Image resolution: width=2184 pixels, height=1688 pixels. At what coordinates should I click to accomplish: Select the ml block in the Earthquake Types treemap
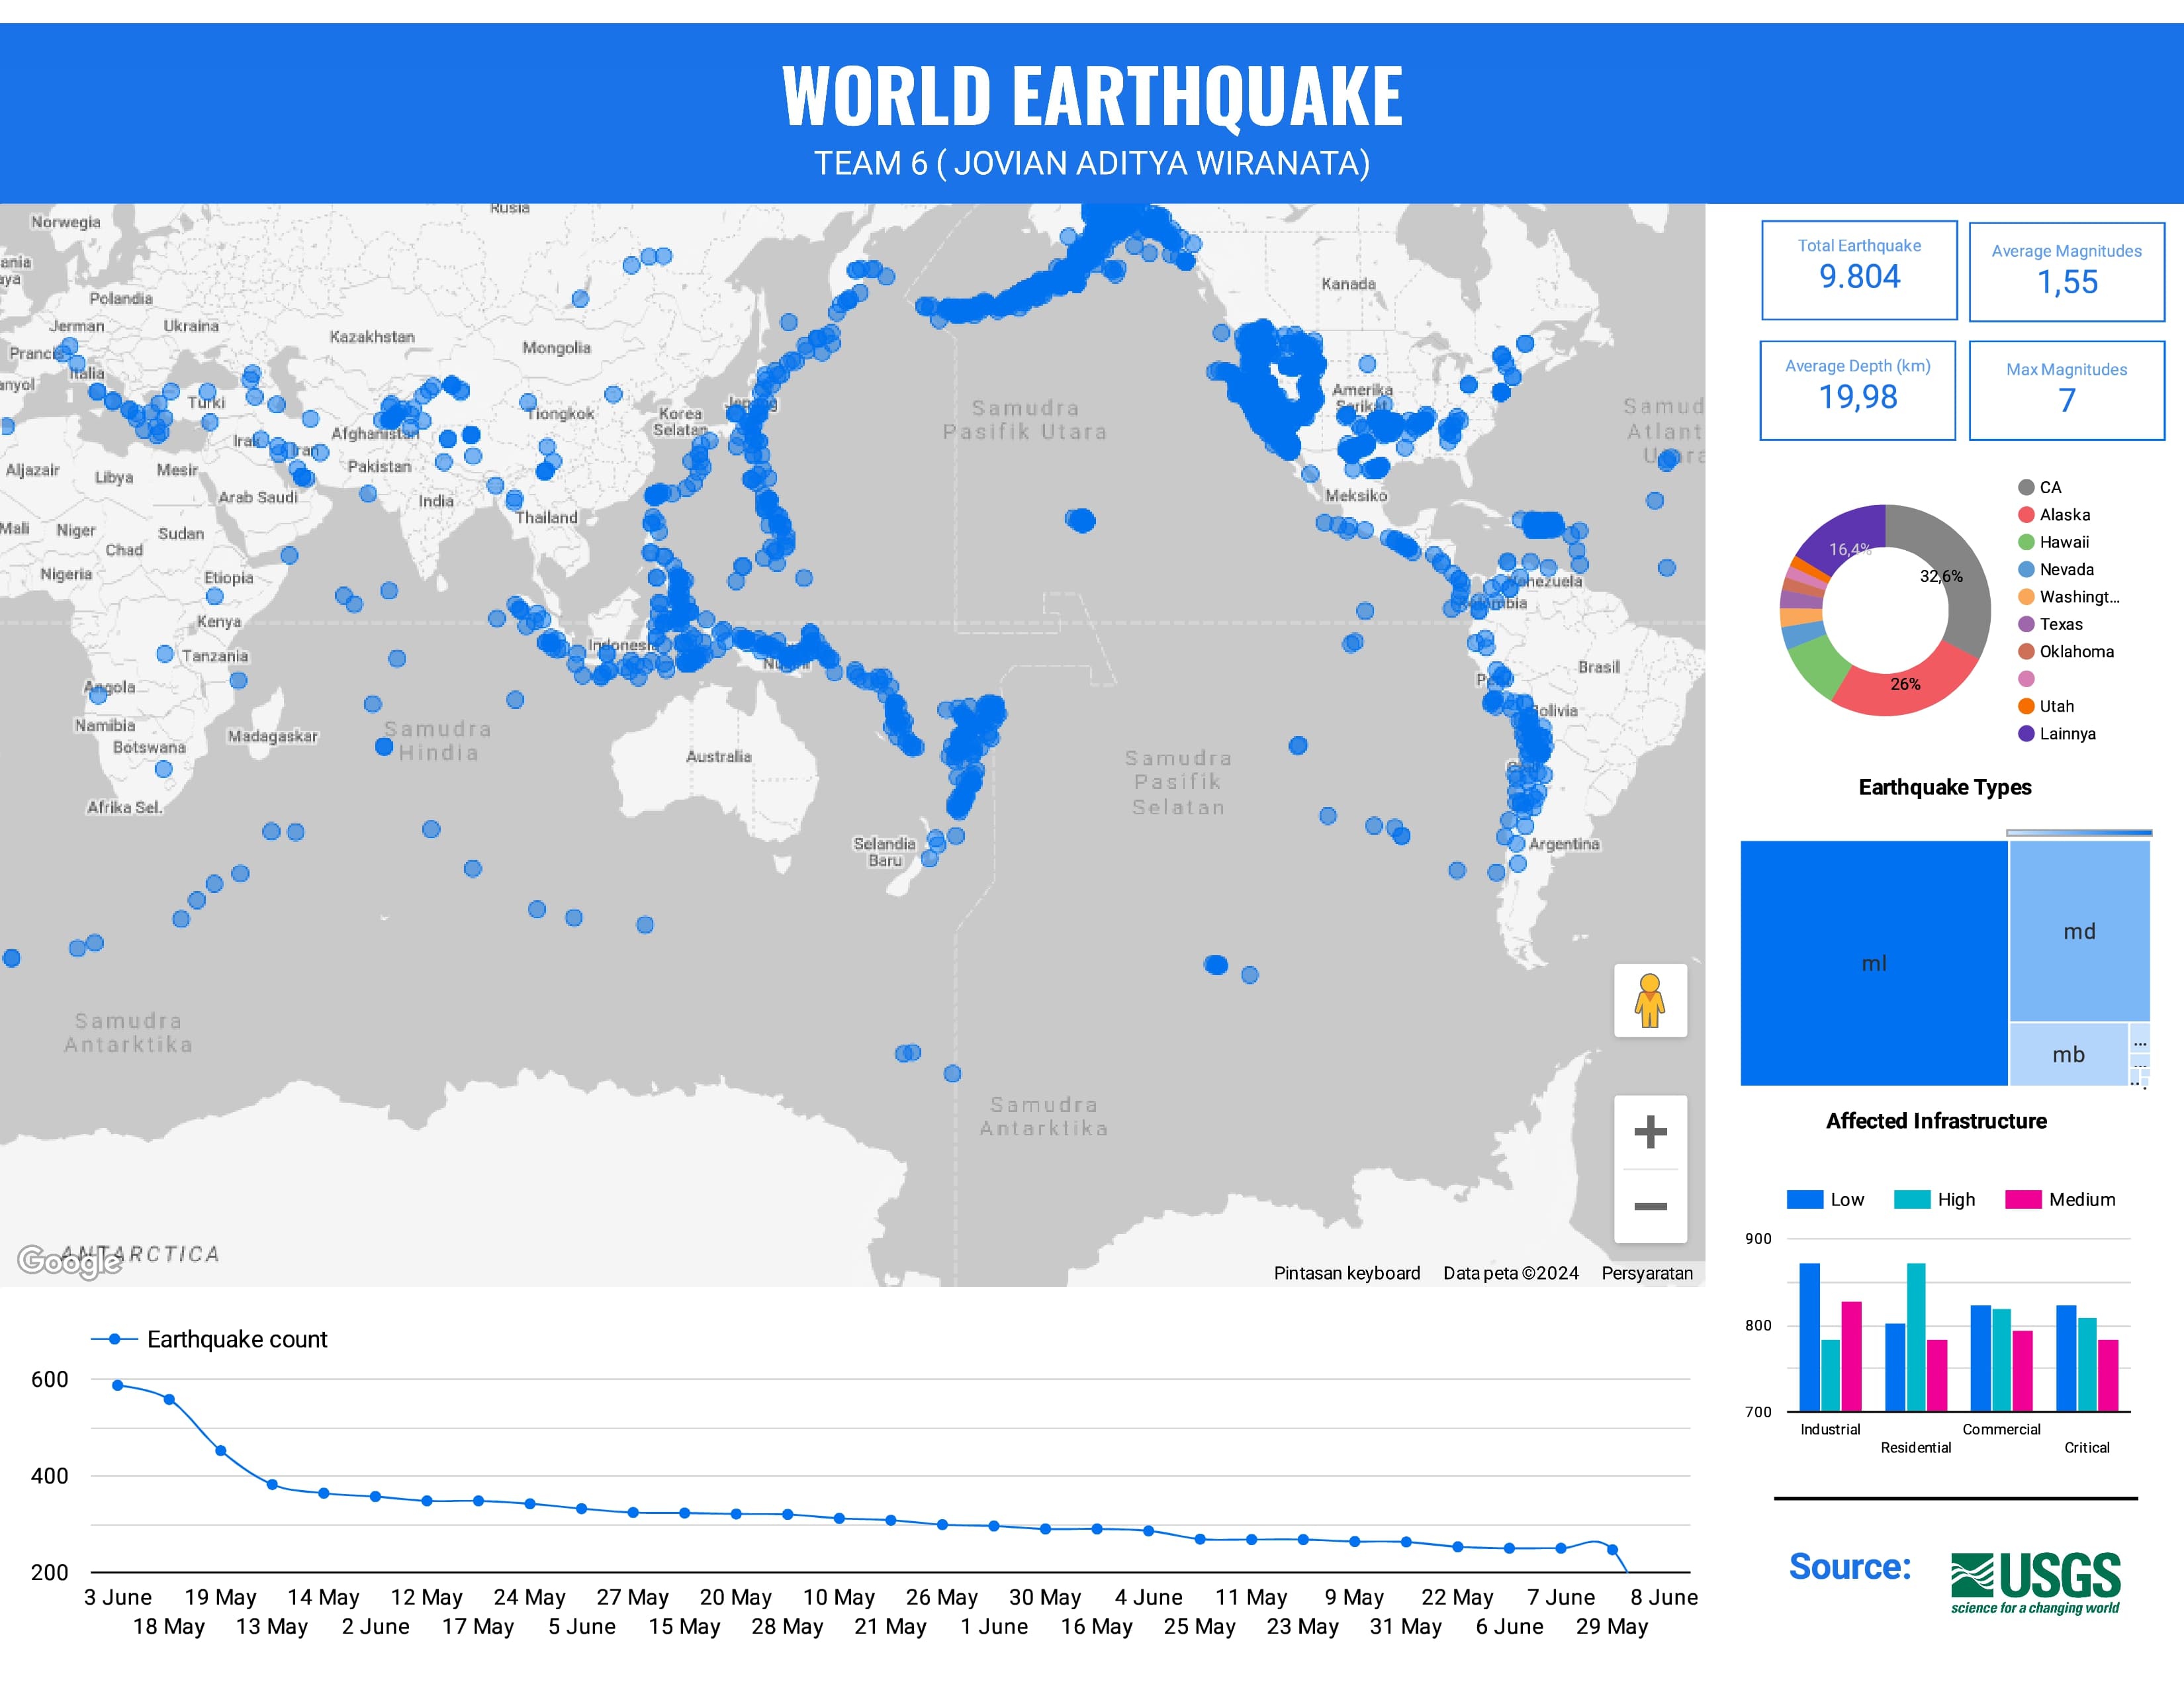click(1875, 962)
